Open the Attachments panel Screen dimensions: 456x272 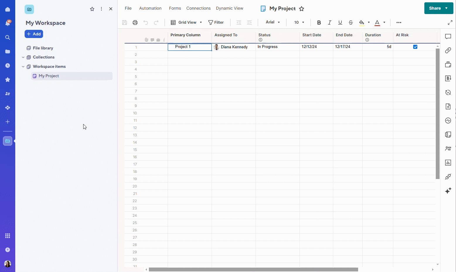tap(448, 50)
